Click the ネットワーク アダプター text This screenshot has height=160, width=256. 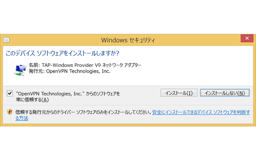coord(122,65)
